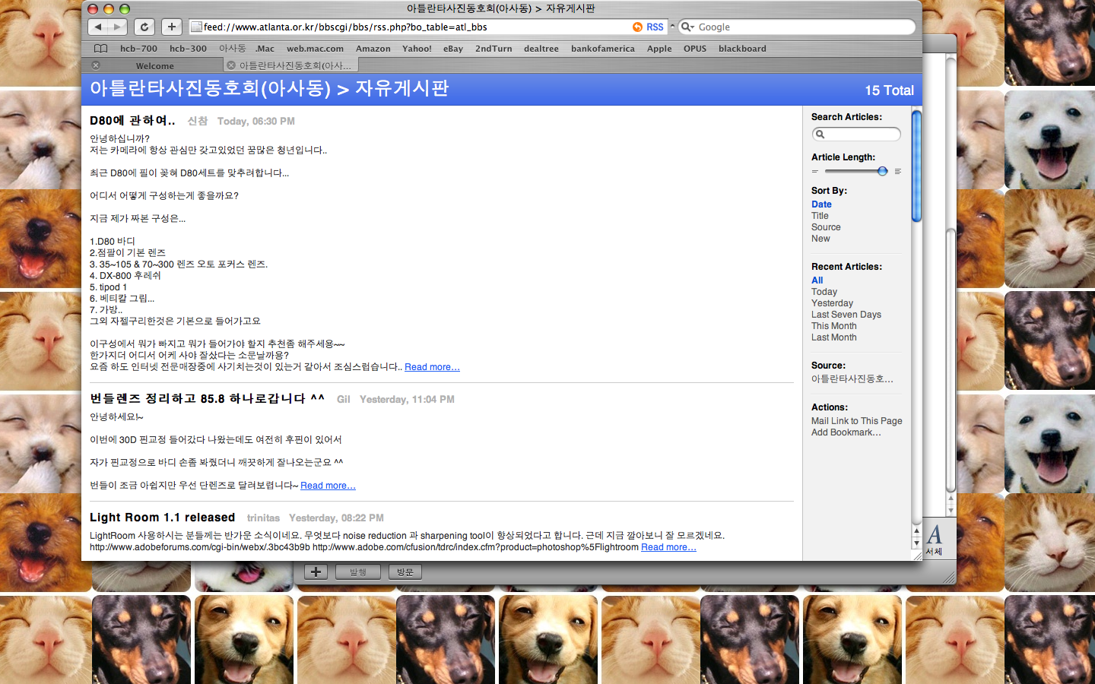Reload the feed page
The height and width of the screenshot is (684, 1095).
144,27
